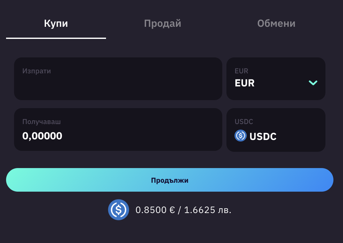Open the USDC asset selector
Viewport: 343px width, 243px height.
pos(276,130)
